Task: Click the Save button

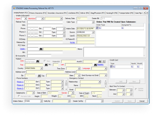Action: point(130,101)
